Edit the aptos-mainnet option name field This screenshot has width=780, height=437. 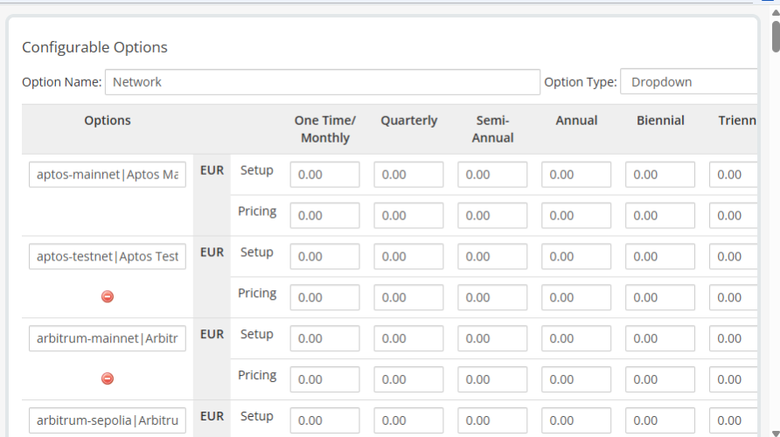[x=108, y=175]
